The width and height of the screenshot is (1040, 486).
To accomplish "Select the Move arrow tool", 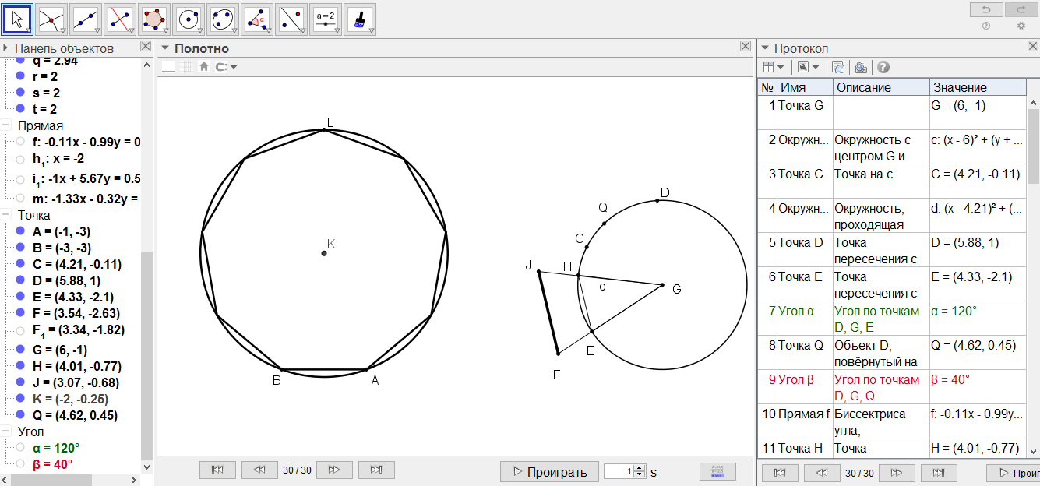I will point(17,19).
